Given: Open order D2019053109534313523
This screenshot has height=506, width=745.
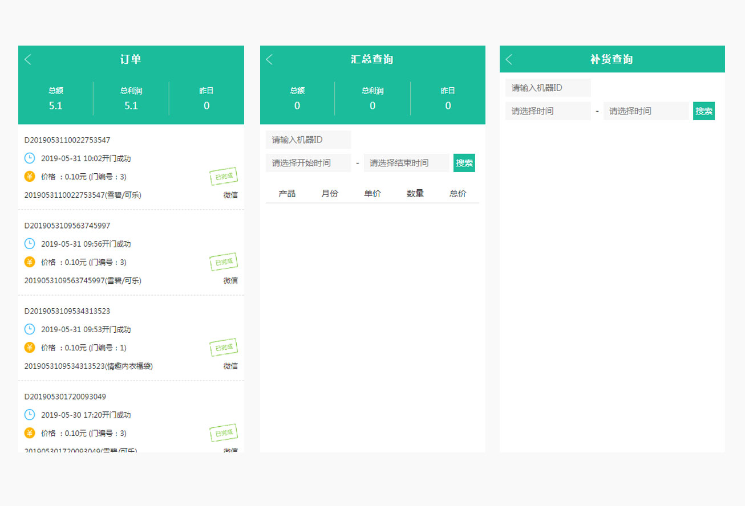Looking at the screenshot, I should coord(131,338).
